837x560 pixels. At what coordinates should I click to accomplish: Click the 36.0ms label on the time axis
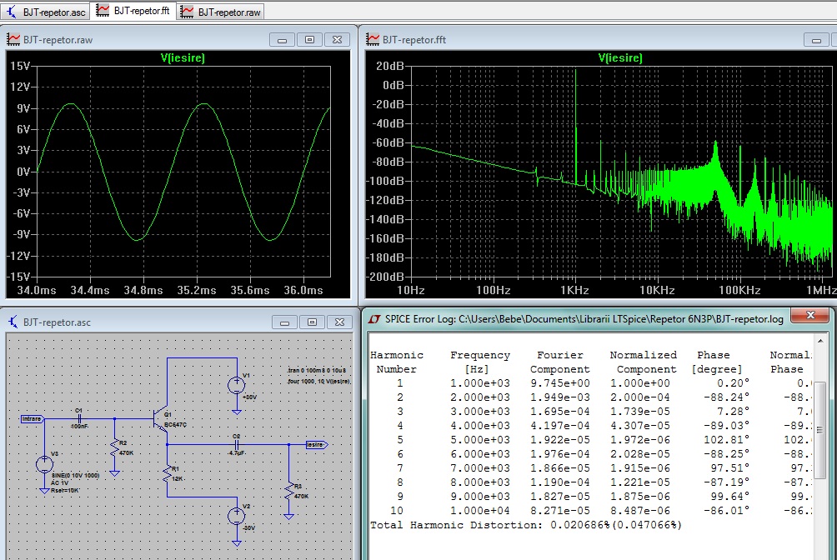pyautogui.click(x=303, y=290)
